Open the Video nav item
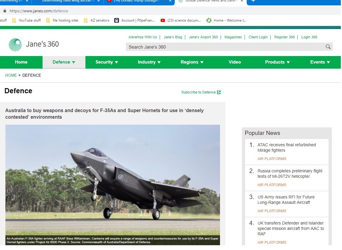The width and height of the screenshot is (342, 250). [x=235, y=62]
